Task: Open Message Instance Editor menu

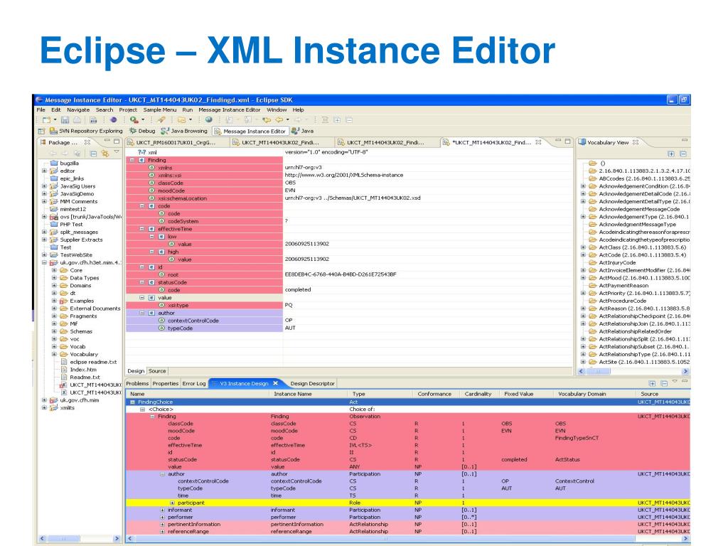Action: click(x=230, y=110)
